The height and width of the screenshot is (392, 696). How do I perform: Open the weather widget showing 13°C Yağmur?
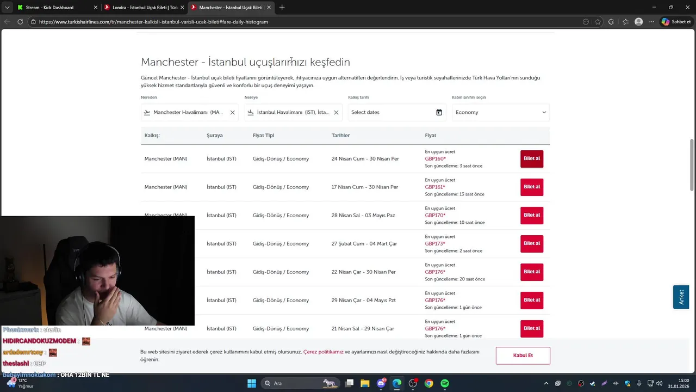(x=20, y=383)
